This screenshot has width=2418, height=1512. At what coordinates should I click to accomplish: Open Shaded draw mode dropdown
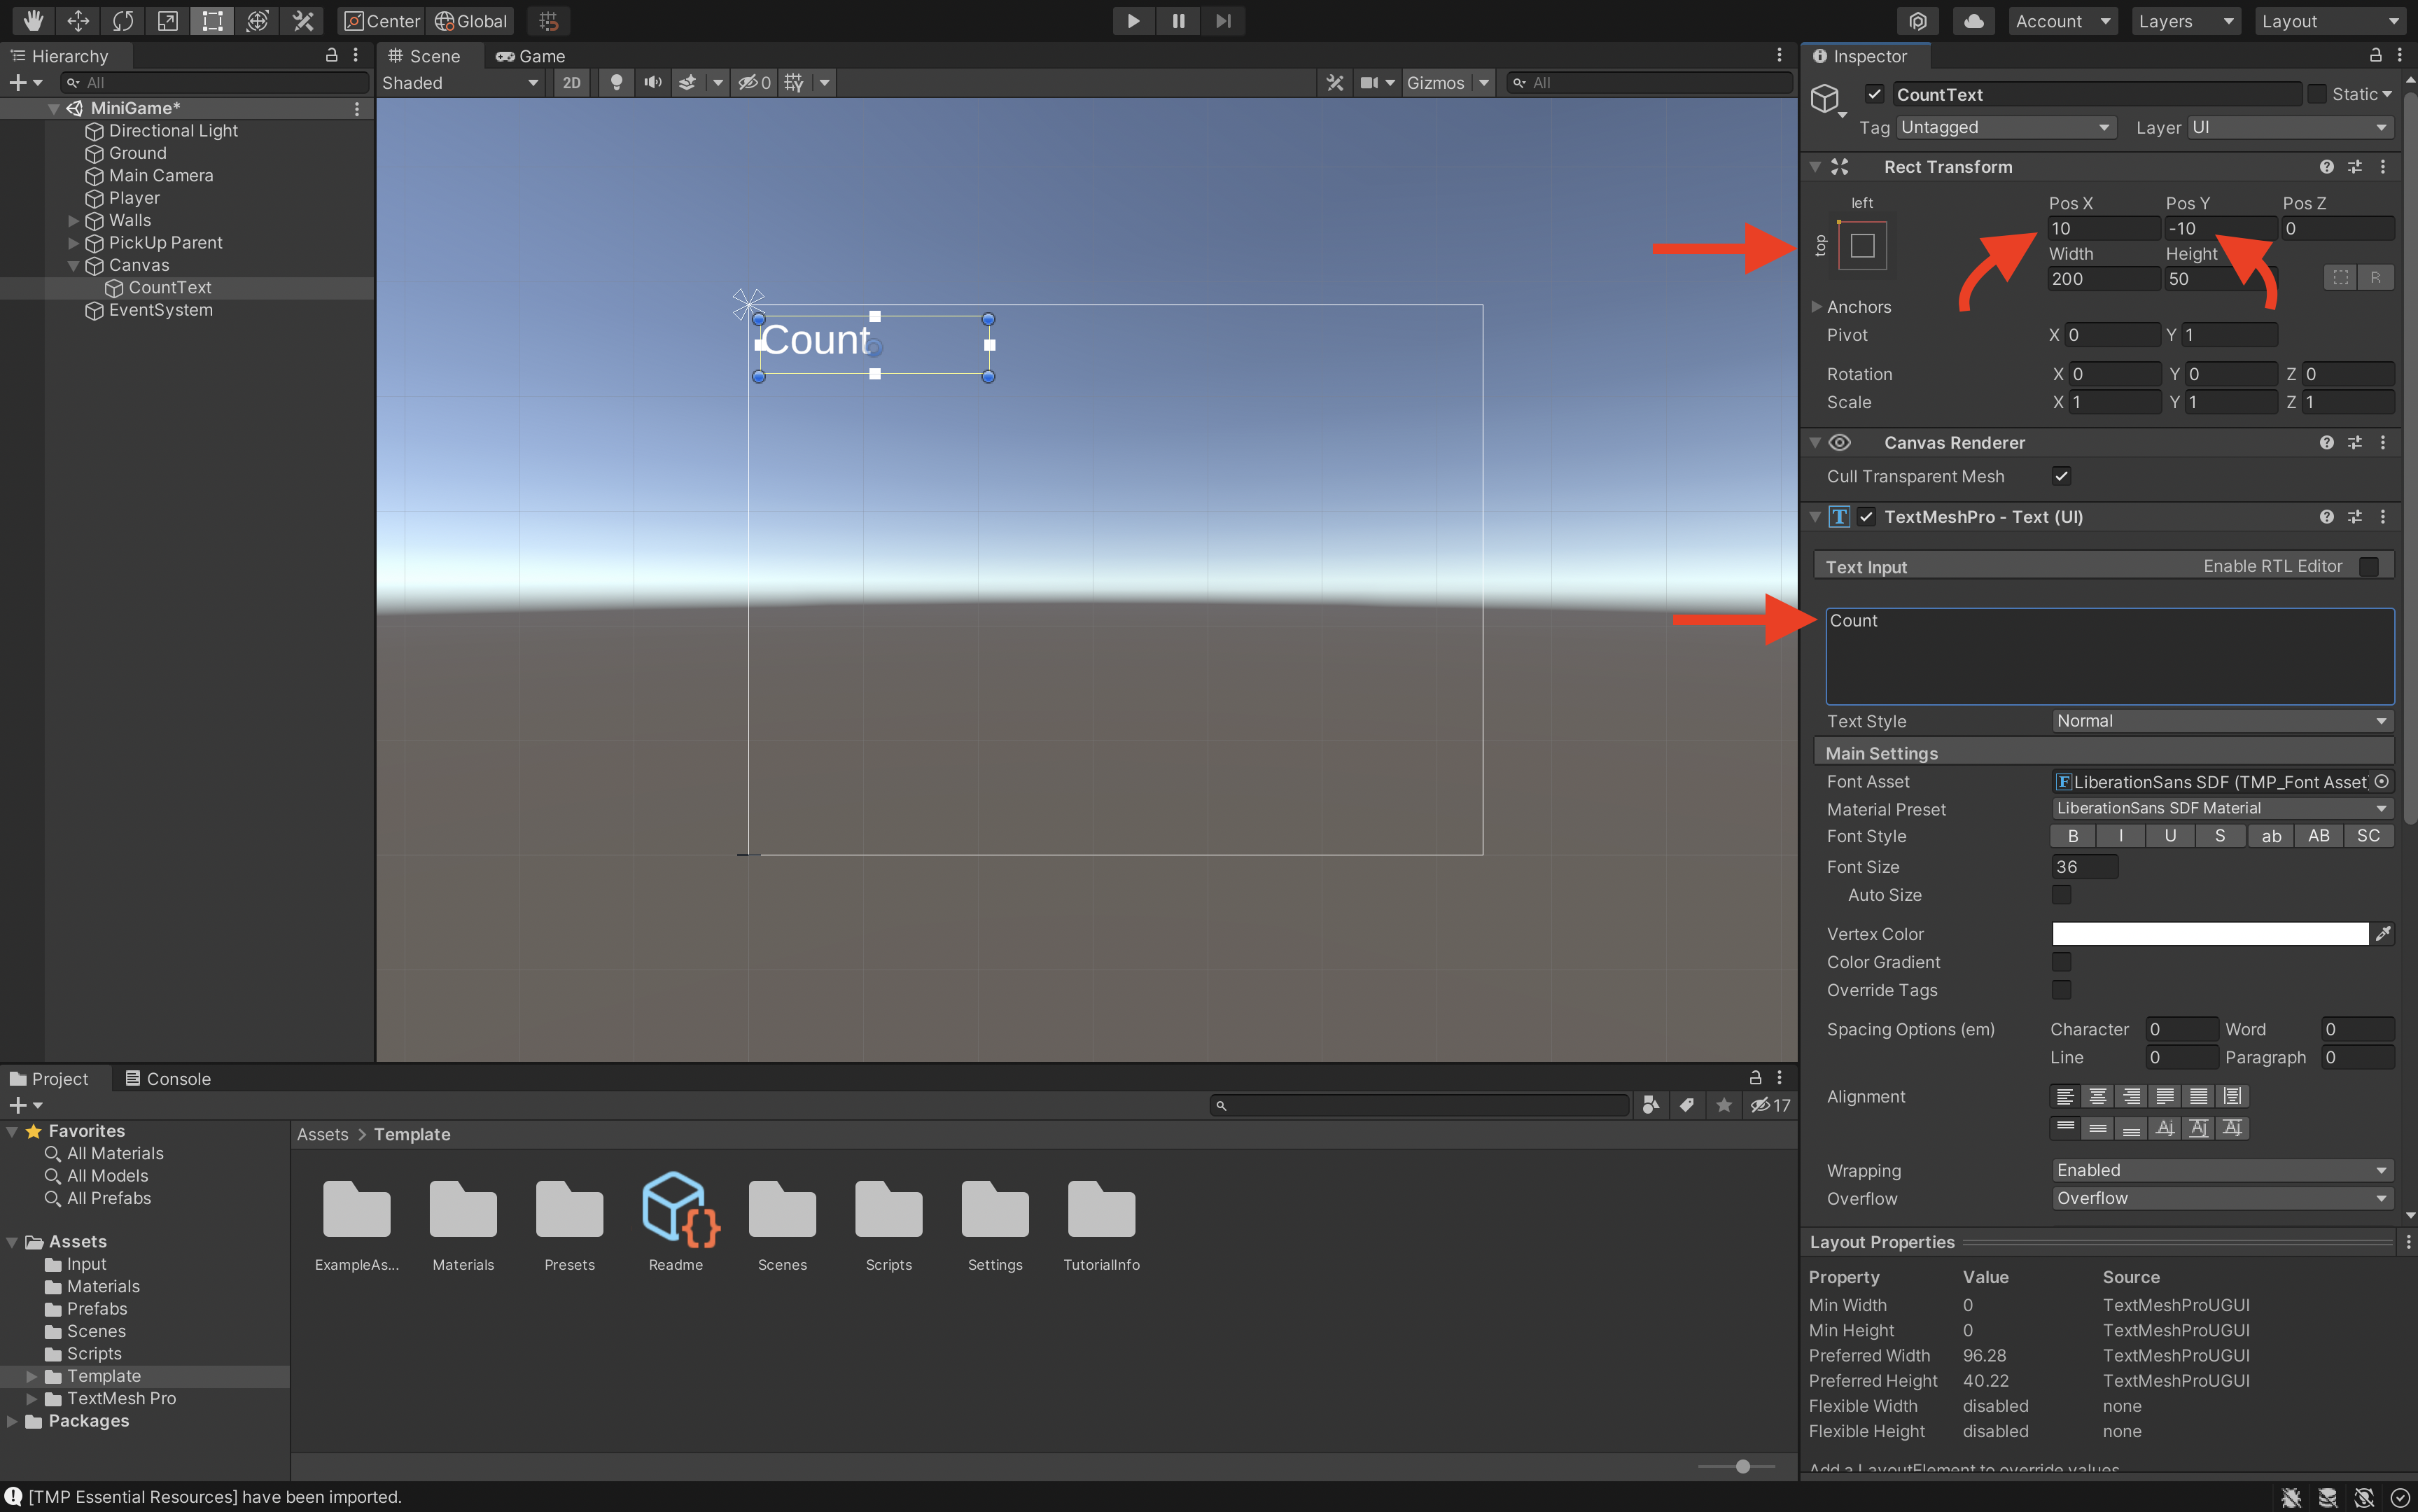point(461,82)
